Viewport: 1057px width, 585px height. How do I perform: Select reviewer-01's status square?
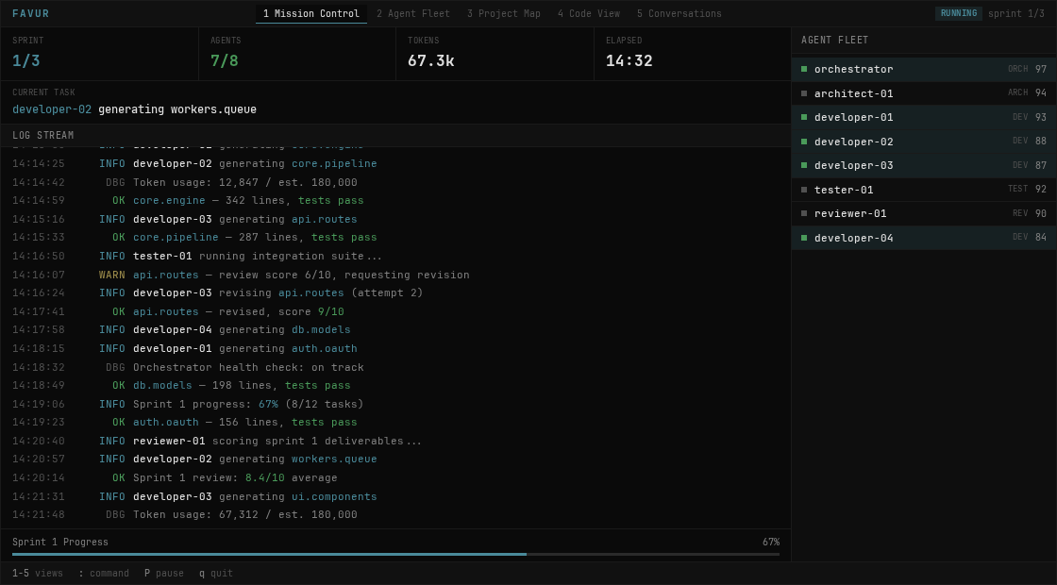click(803, 213)
